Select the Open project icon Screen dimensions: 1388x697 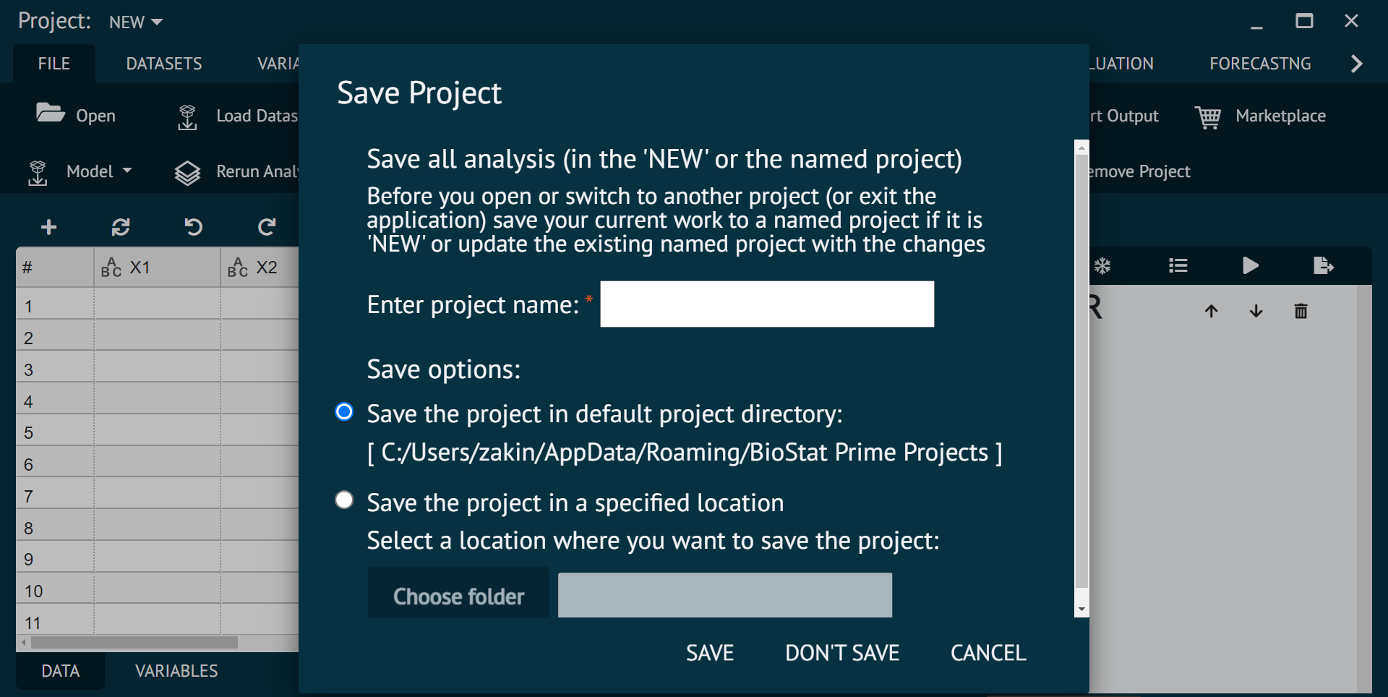pyautogui.click(x=49, y=114)
